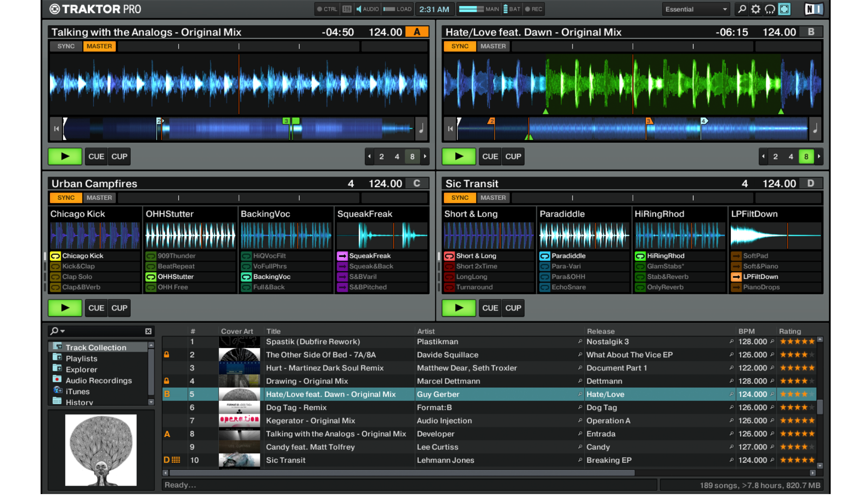Jump to track start on Deck A stripe
Image resolution: width=868 pixels, height=495 pixels.
tap(56, 128)
